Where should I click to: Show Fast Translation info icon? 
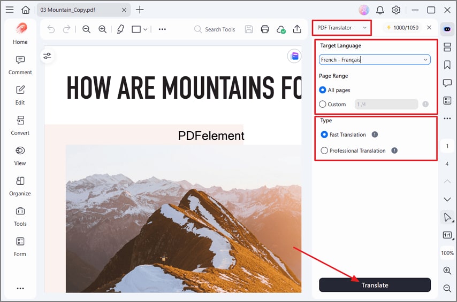[375, 134]
